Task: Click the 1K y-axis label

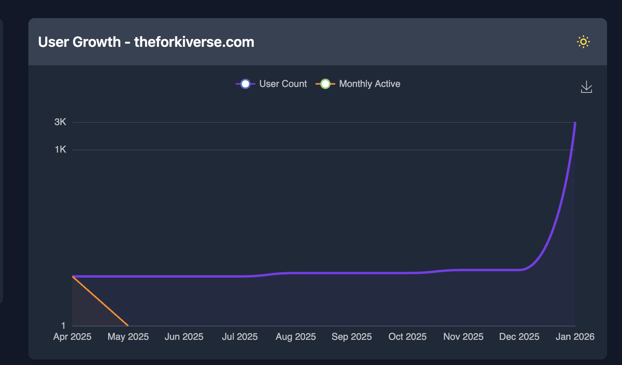Action: (x=61, y=149)
